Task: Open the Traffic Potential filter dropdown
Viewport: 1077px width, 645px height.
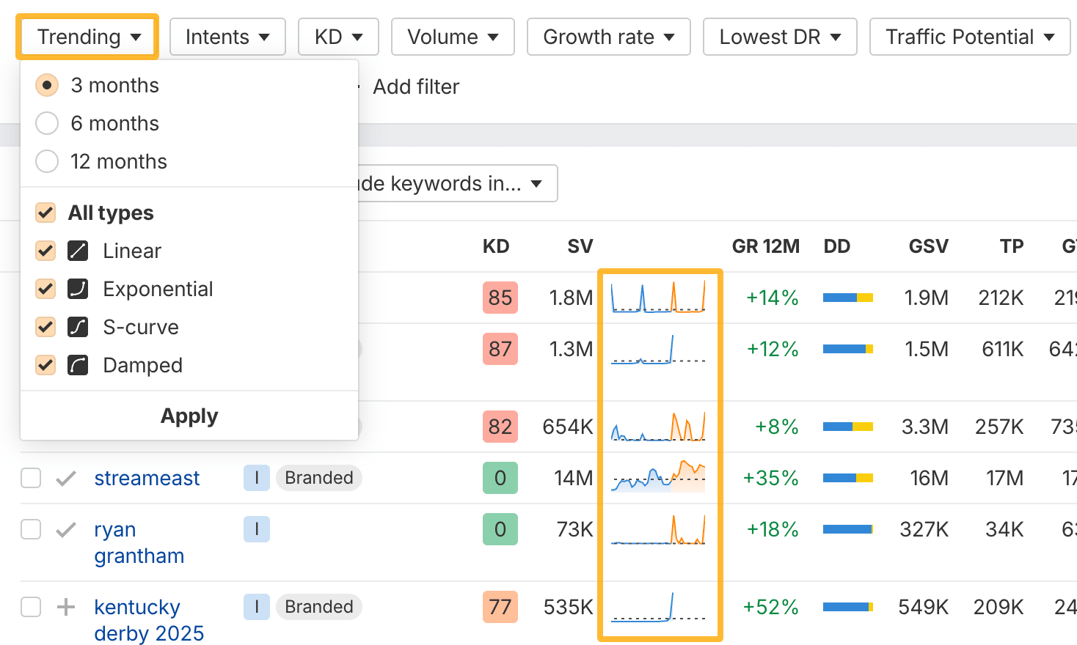Action: click(x=969, y=37)
